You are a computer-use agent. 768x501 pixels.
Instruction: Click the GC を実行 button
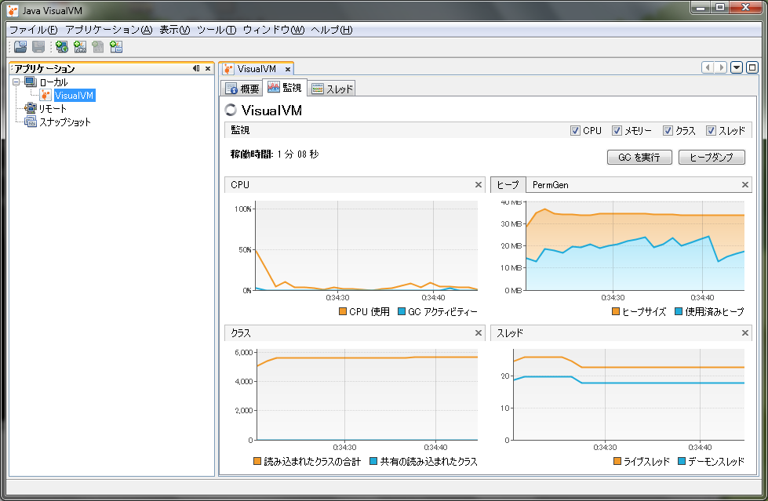point(639,158)
